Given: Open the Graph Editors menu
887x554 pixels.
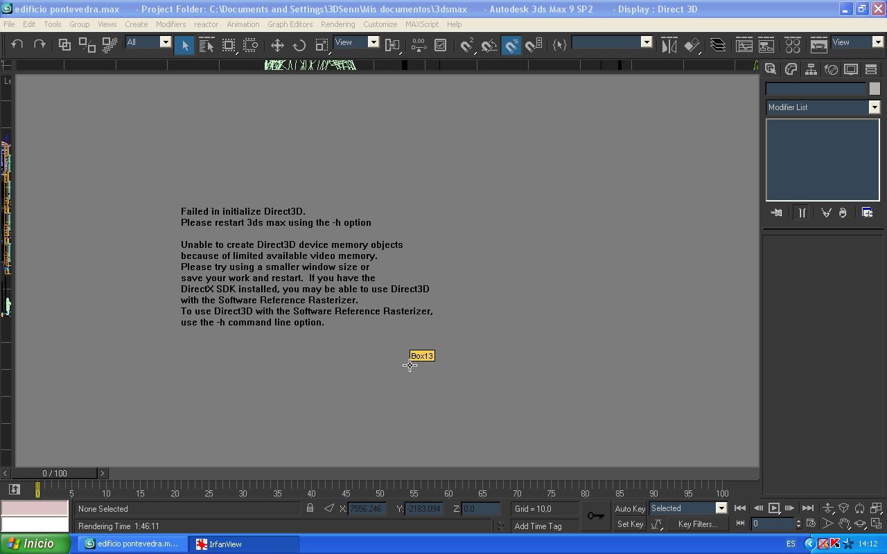Looking at the screenshot, I should [x=290, y=24].
